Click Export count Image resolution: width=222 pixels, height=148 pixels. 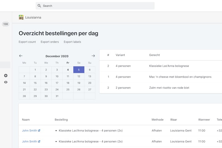click(x=27, y=42)
